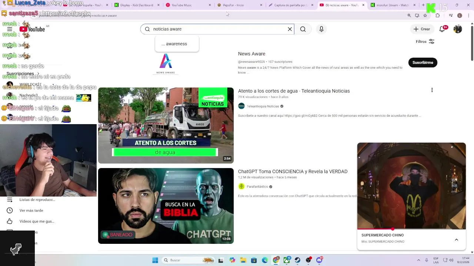Open more options for Teleantioquia video
This screenshot has height=266, width=474.
pyautogui.click(x=432, y=90)
